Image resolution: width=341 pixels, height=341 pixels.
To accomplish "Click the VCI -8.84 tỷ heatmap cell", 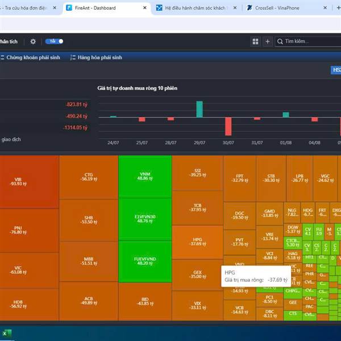I will click(269, 256).
